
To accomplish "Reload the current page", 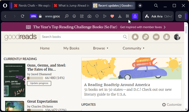I will 23,16.
